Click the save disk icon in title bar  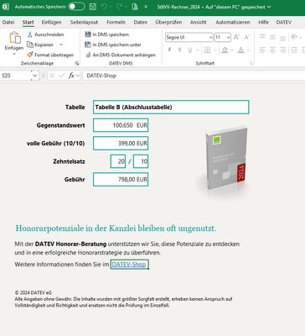93,7
